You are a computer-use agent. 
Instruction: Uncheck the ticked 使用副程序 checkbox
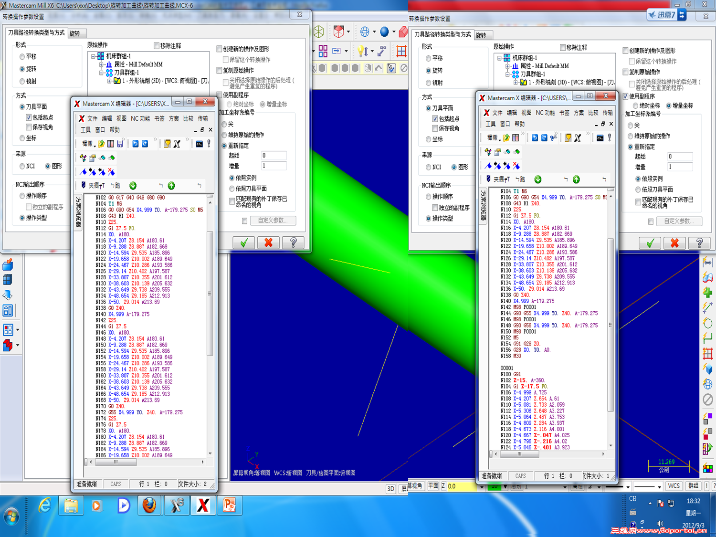[626, 96]
